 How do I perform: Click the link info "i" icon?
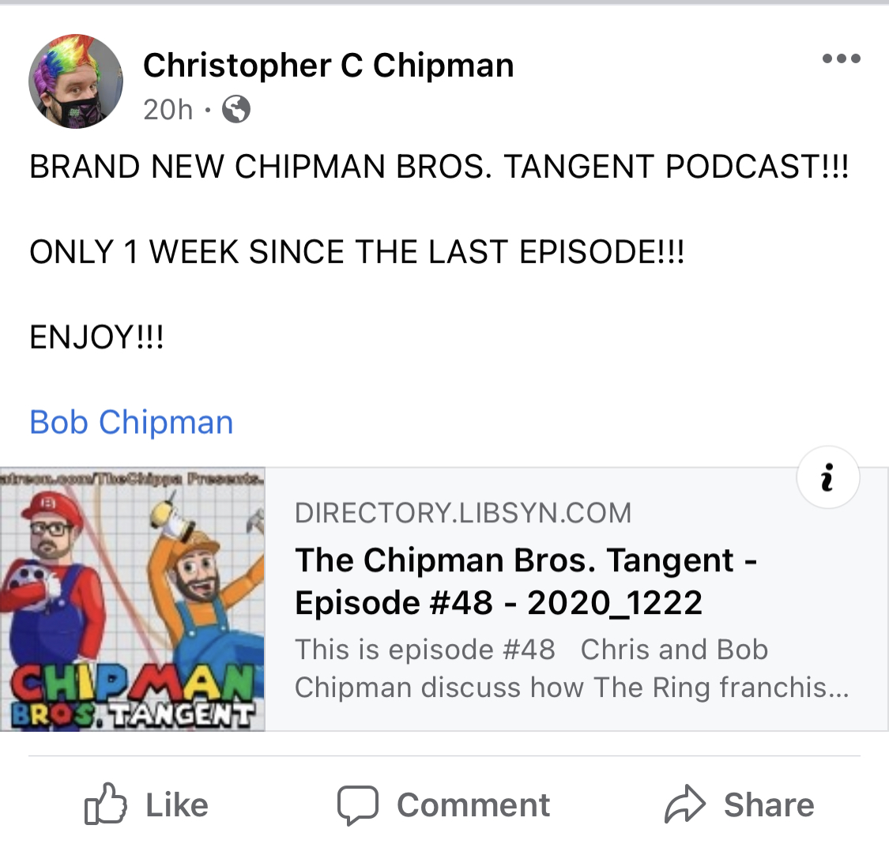[828, 477]
